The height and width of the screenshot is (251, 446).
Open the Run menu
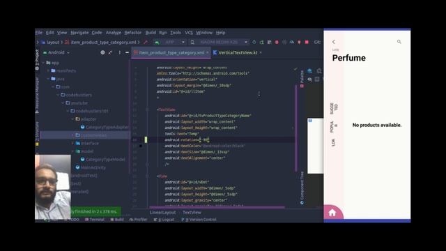point(162,33)
